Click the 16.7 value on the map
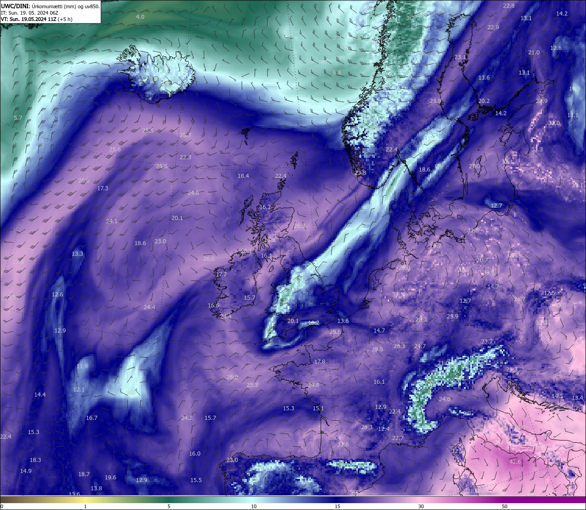The width and height of the screenshot is (586, 510). (92, 418)
